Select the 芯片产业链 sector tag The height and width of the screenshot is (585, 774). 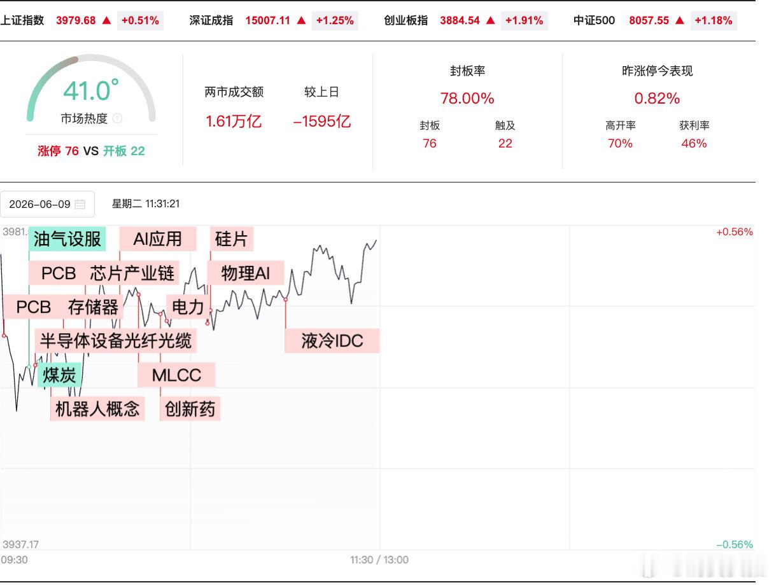tap(132, 273)
